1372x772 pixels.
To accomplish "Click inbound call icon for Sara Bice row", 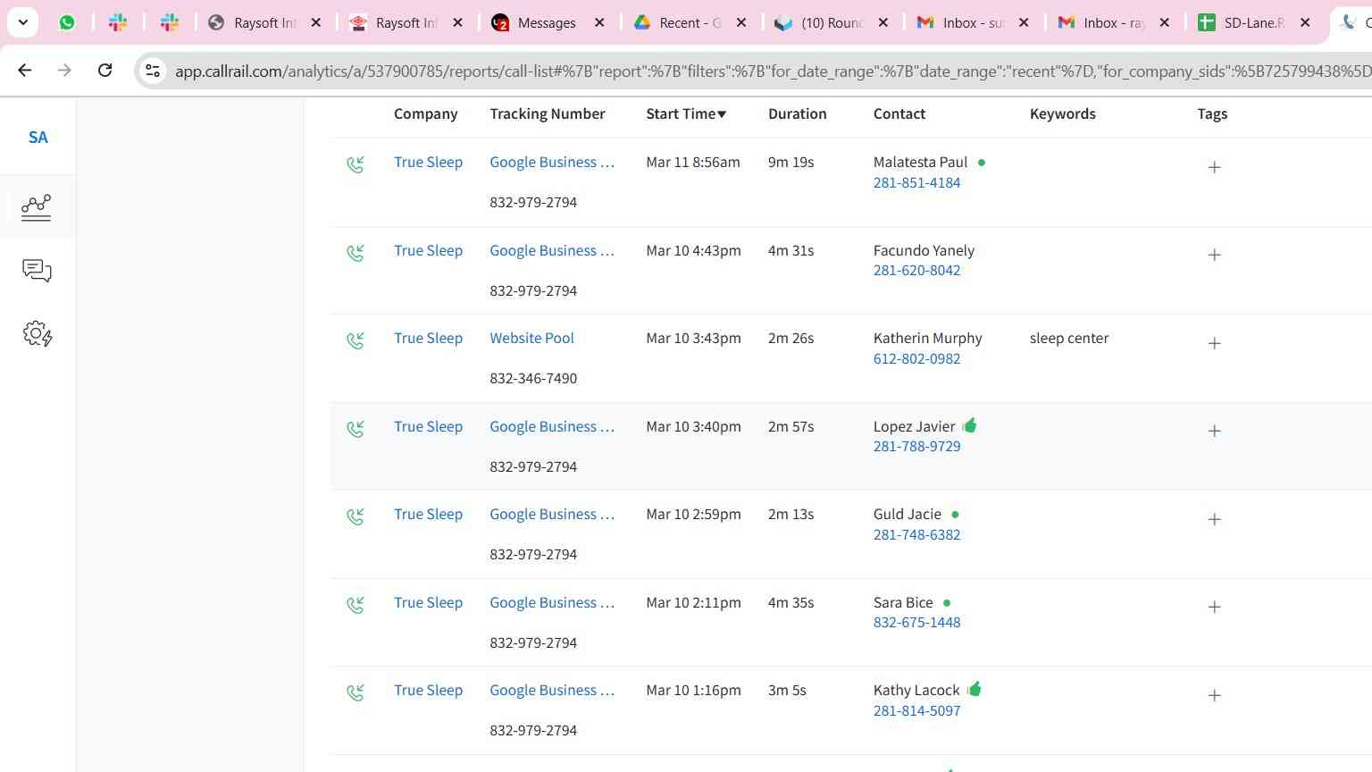I will (356, 605).
